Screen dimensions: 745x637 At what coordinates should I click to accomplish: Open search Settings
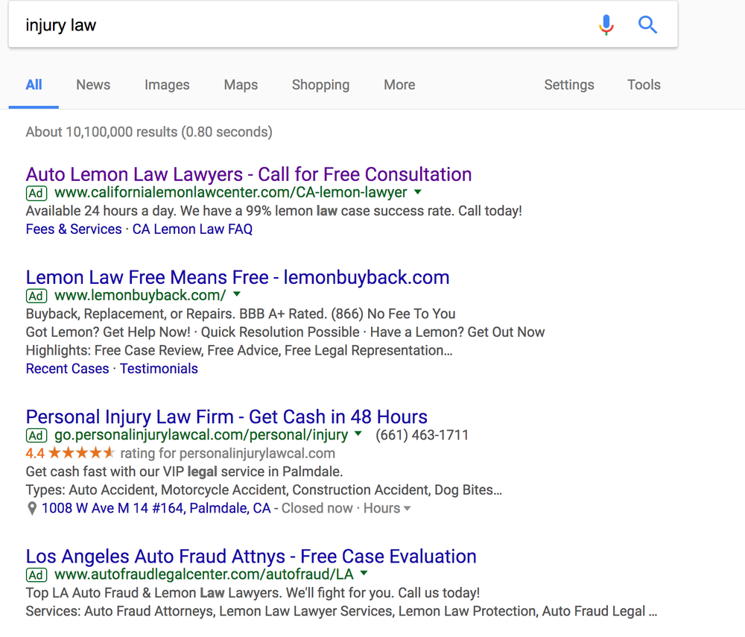click(x=568, y=85)
